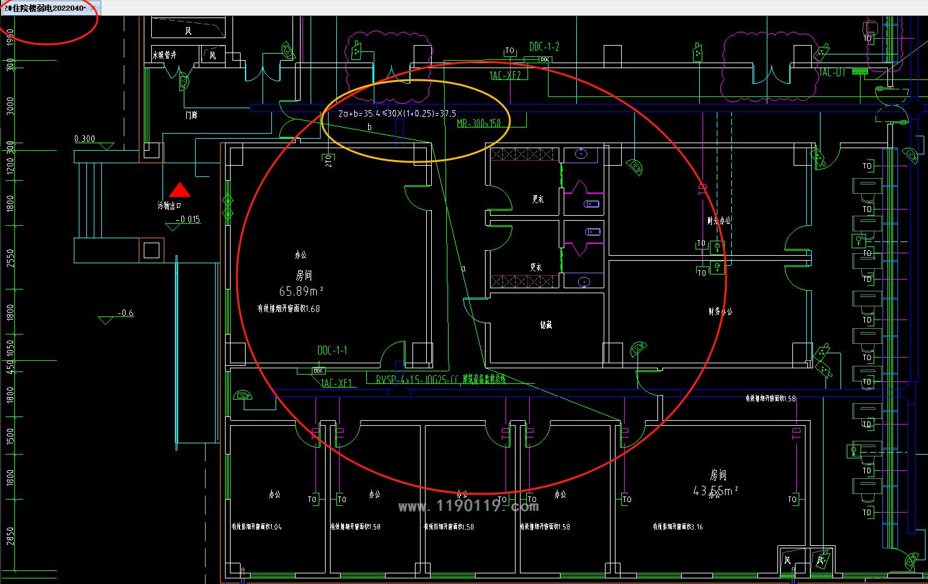The height and width of the screenshot is (584, 928).
Task: Select the 43.55m² room area text
Action: pyautogui.click(x=716, y=491)
